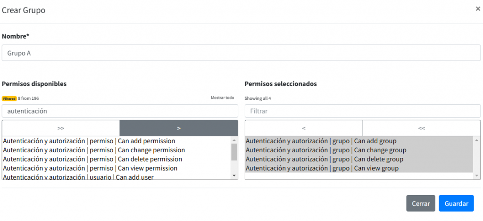This screenshot has width=483, height=221.
Task: Click the Cerrar button
Action: pos(420,204)
